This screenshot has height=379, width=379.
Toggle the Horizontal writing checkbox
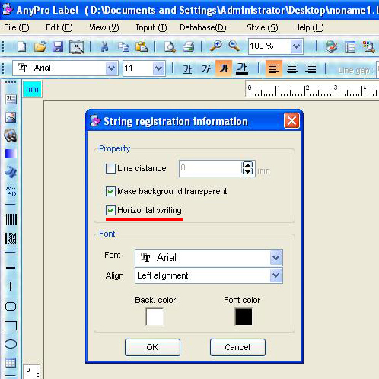(x=110, y=210)
